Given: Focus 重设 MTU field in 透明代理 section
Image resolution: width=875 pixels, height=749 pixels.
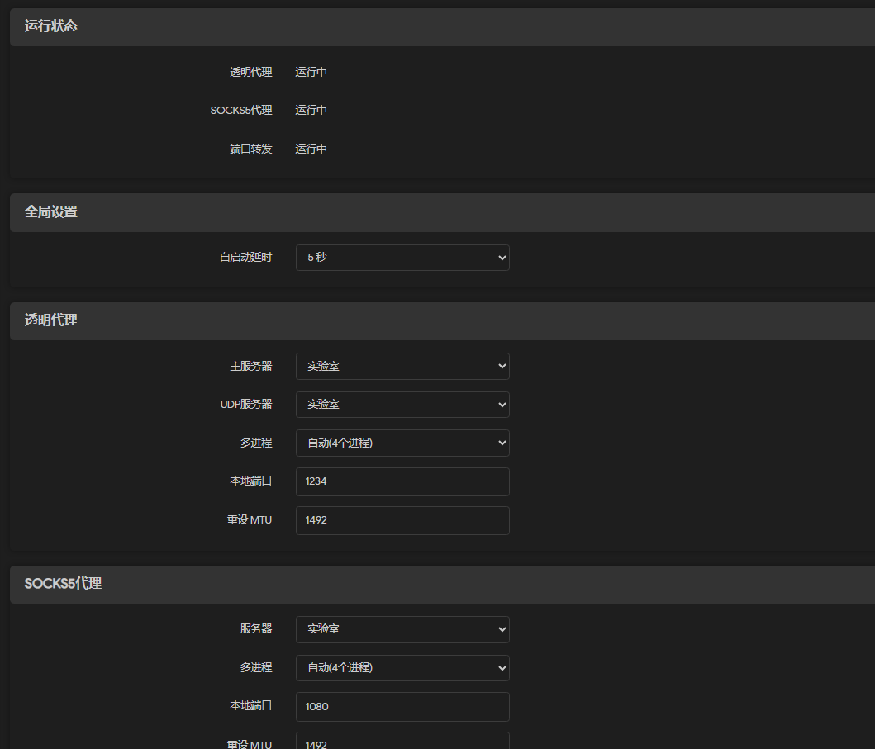Looking at the screenshot, I should (x=402, y=520).
